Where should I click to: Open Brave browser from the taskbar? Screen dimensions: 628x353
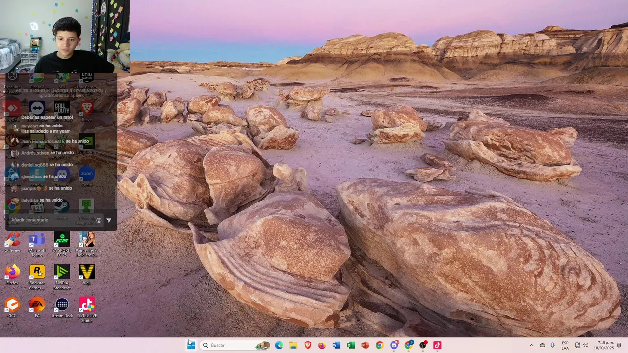[x=308, y=345]
